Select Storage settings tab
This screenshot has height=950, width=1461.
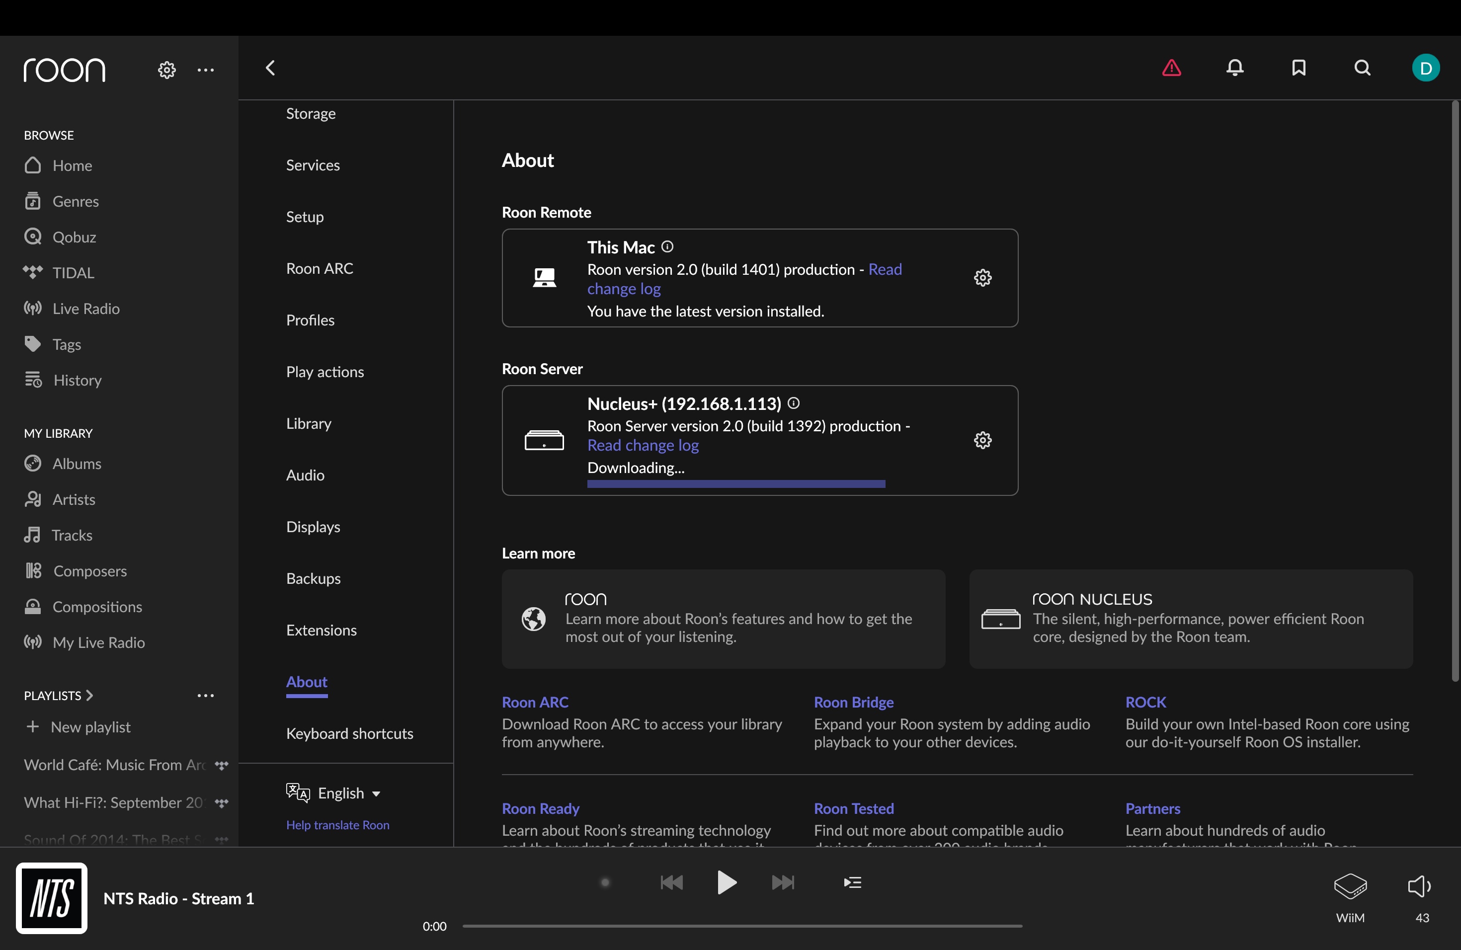pyautogui.click(x=311, y=114)
